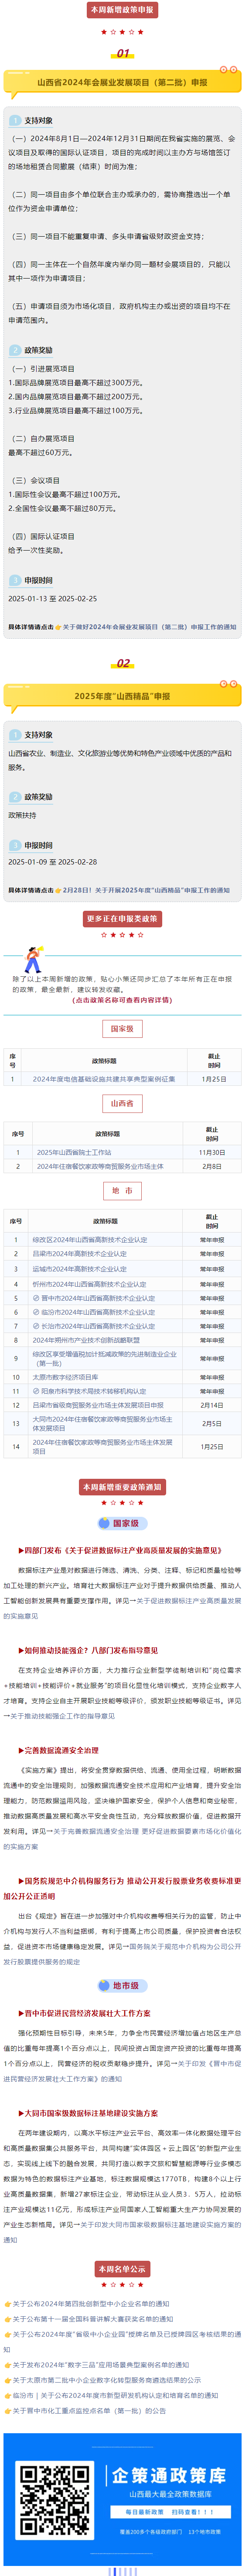Click the icon before 临汾市2024年山西省高新技术企业认定
The height and width of the screenshot is (2576, 249).
coord(36,1312)
